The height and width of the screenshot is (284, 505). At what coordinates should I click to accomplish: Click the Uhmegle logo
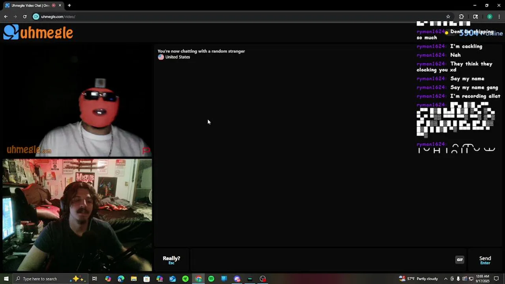click(38, 32)
